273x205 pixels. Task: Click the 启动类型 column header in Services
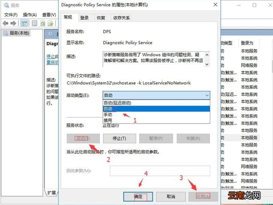click(227, 43)
